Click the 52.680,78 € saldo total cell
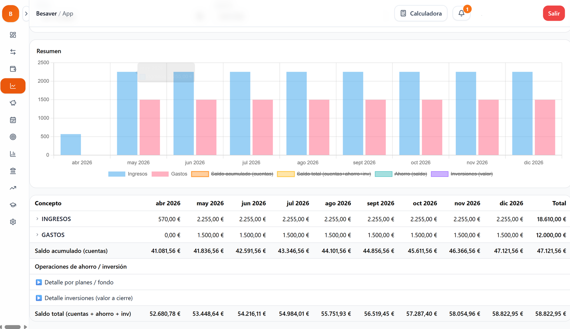This screenshot has height=329, width=570. pyautogui.click(x=165, y=314)
